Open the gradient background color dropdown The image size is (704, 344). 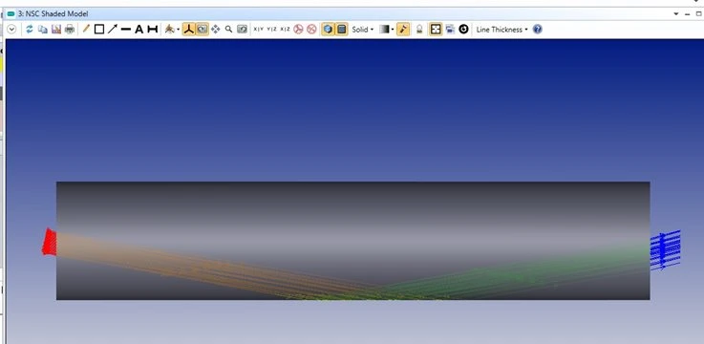tap(387, 30)
